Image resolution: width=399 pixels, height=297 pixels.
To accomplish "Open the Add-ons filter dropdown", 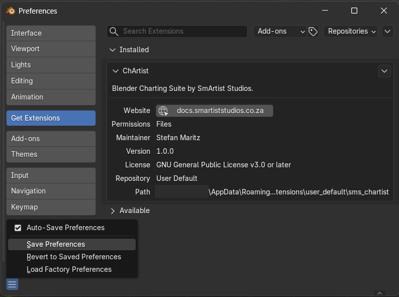I will coord(280,31).
